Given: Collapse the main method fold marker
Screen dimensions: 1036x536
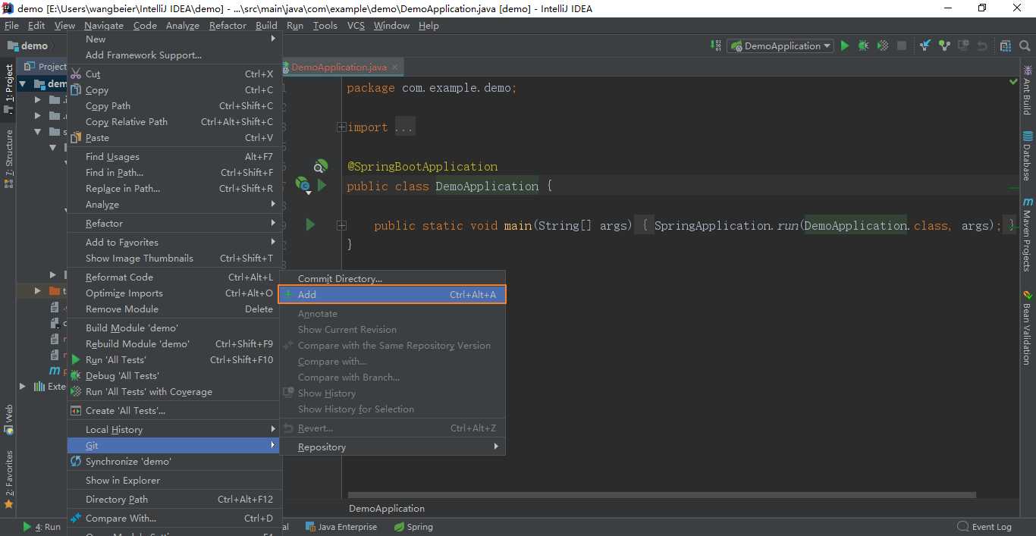Looking at the screenshot, I should 342,225.
